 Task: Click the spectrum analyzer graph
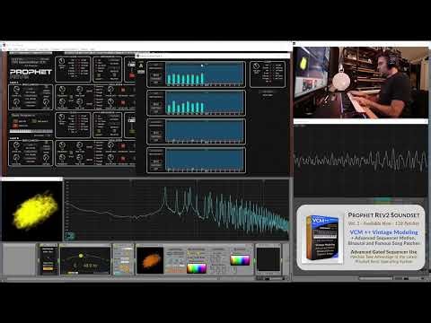(x=177, y=210)
